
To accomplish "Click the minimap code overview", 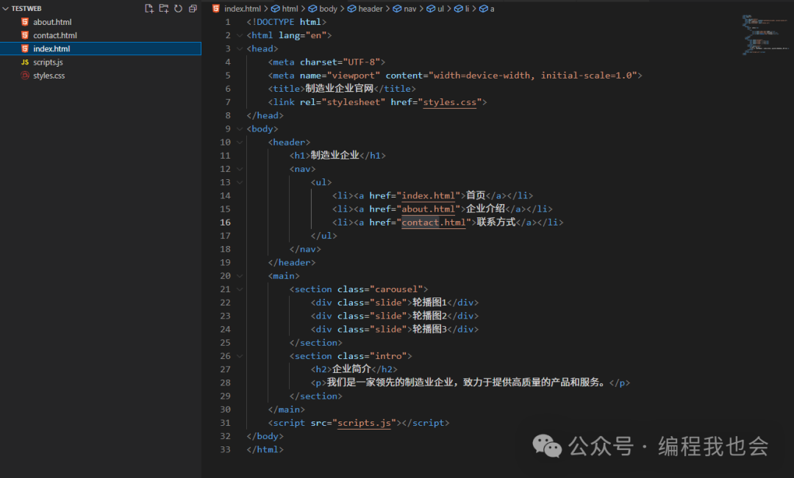I will click(765, 35).
